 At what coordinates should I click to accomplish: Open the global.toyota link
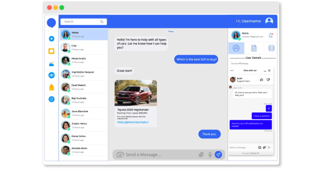click(132, 122)
